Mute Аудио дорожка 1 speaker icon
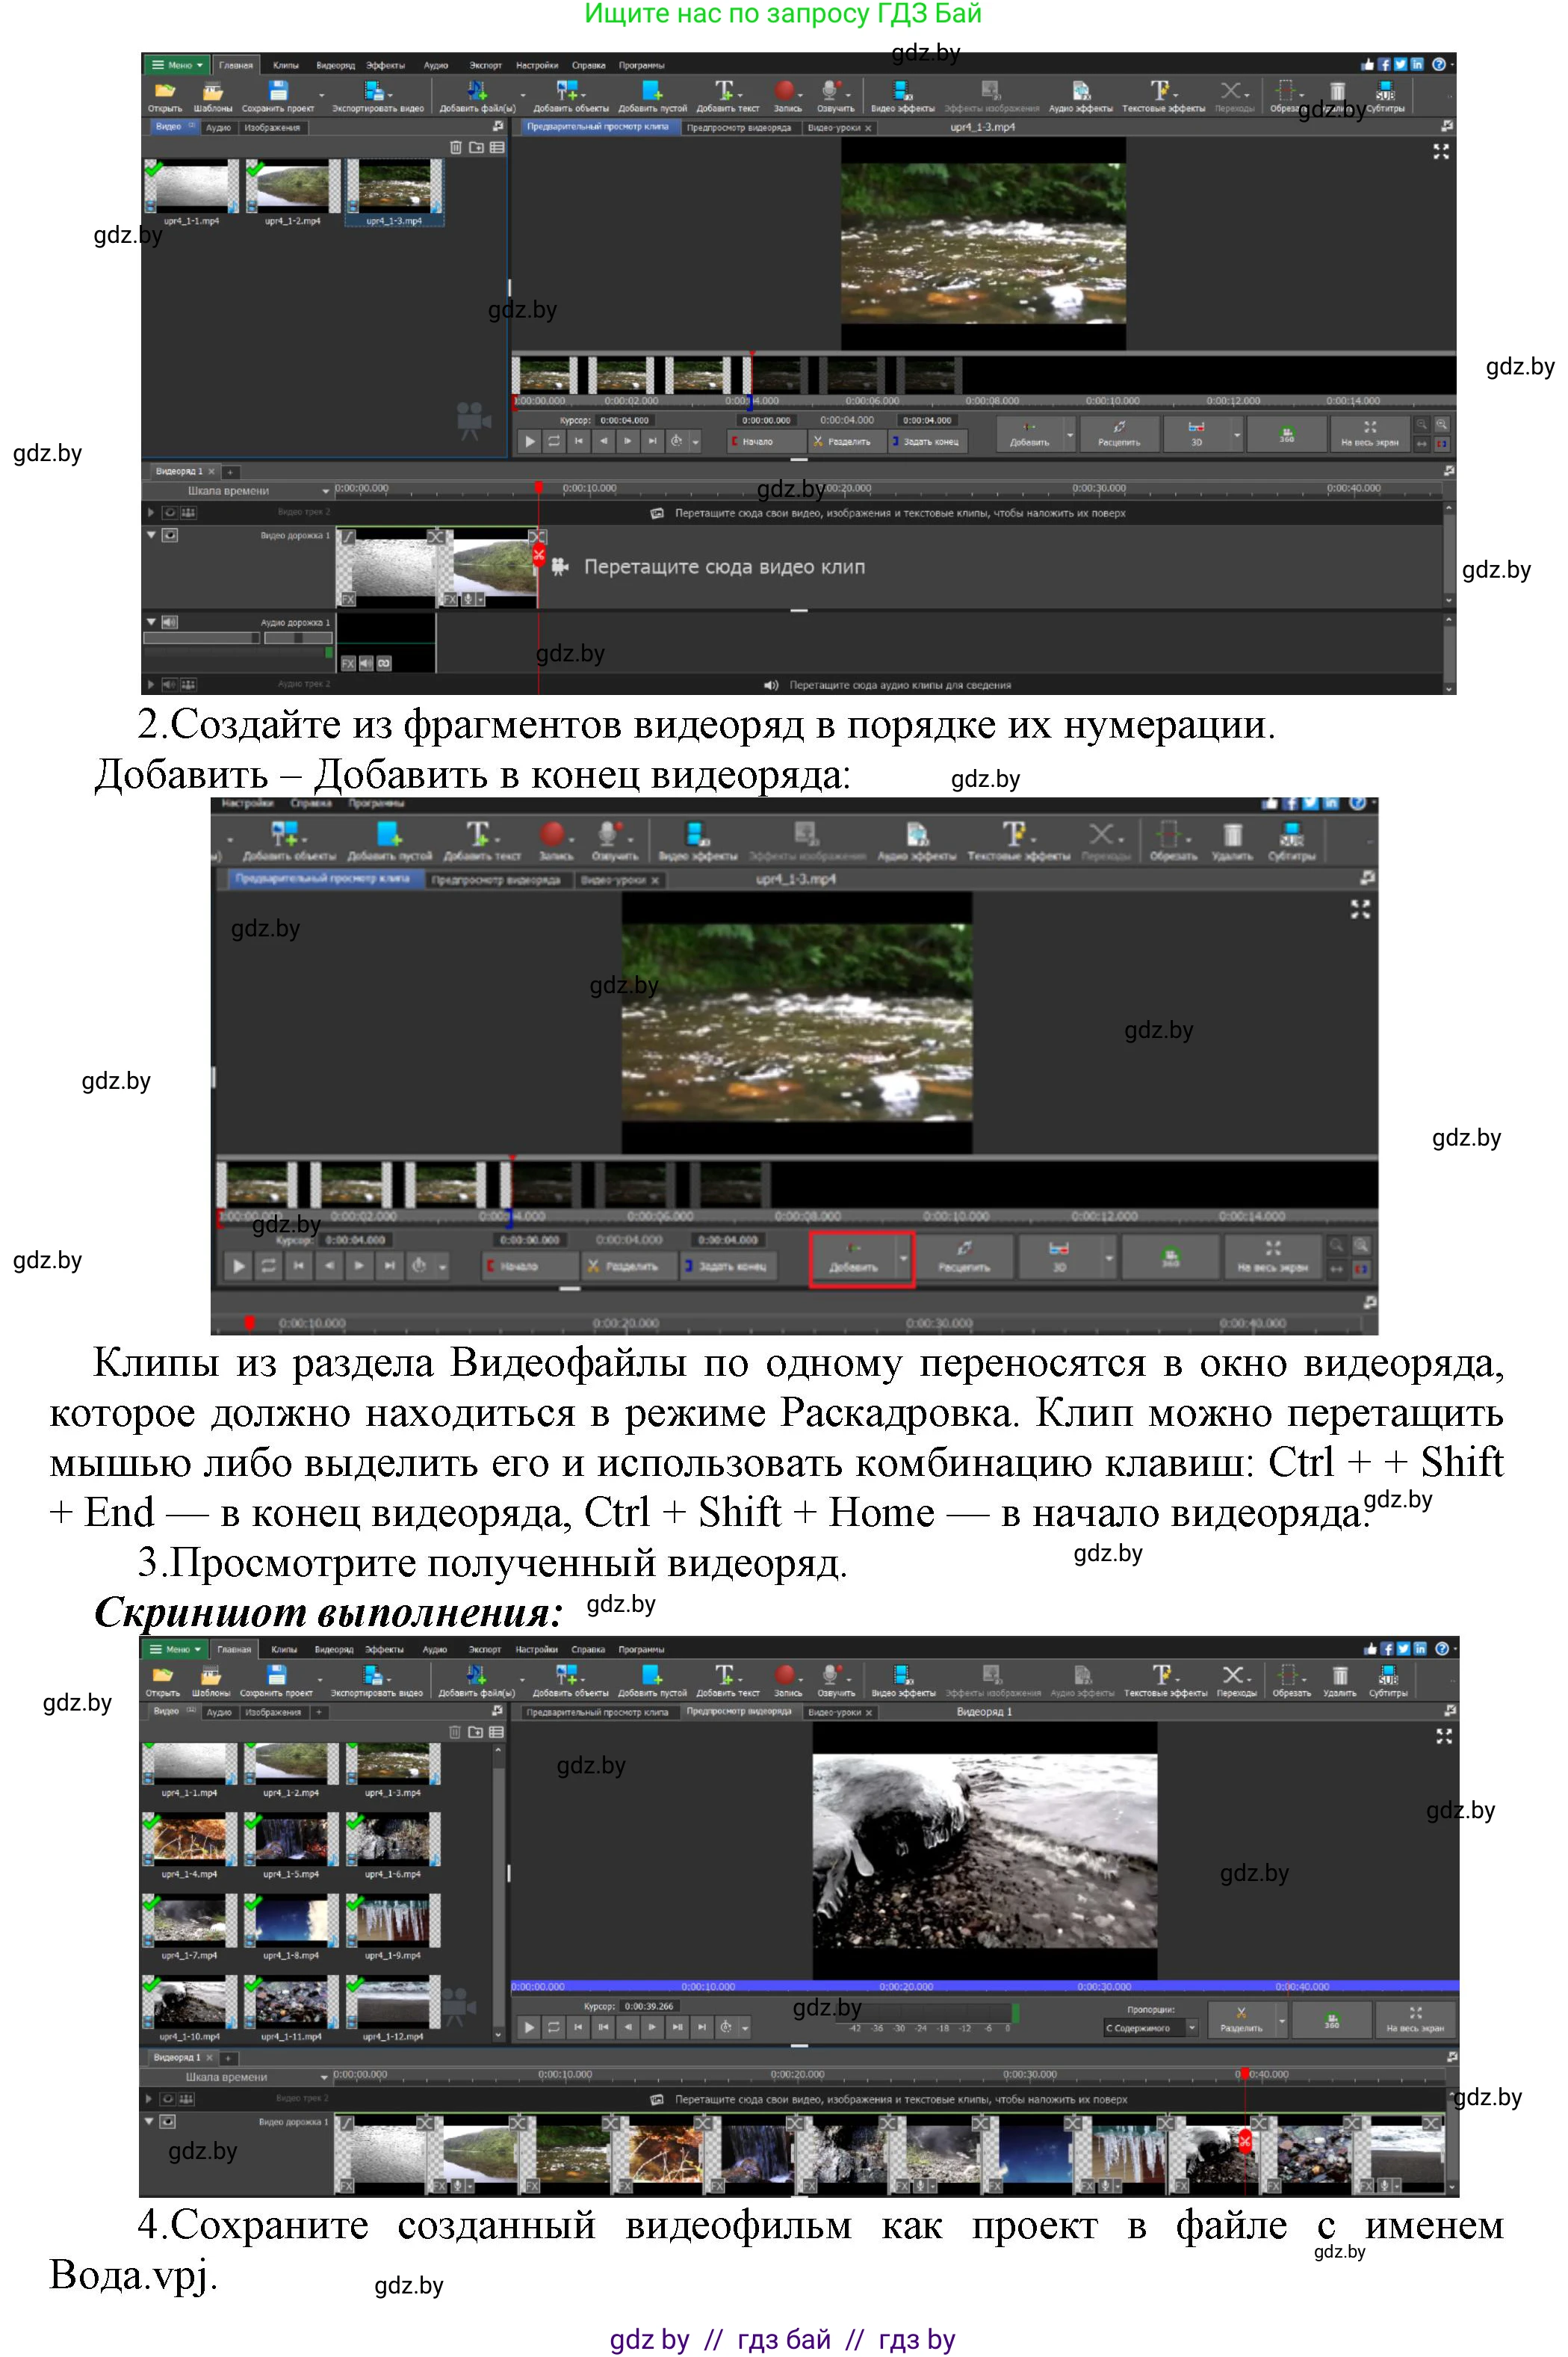Screen dimensions: 1568x2357 pyautogui.click(x=169, y=623)
